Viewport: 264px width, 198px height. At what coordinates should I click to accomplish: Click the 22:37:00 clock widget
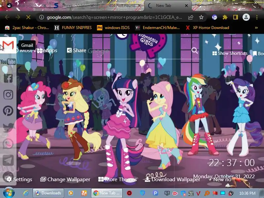pyautogui.click(x=232, y=163)
